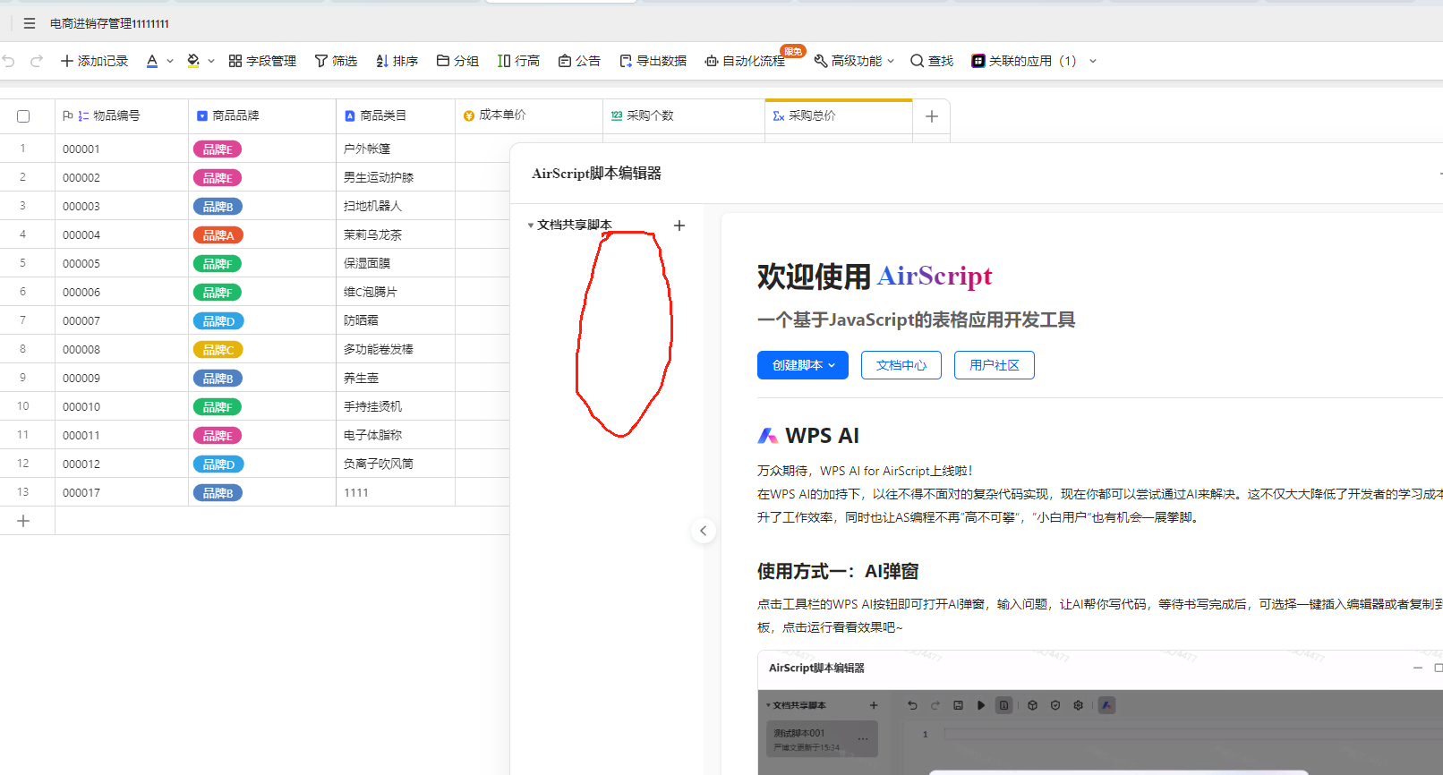Click the AirScript tutorial screenshot thumbnail
The width and height of the screenshot is (1443, 775).
click(1100, 712)
